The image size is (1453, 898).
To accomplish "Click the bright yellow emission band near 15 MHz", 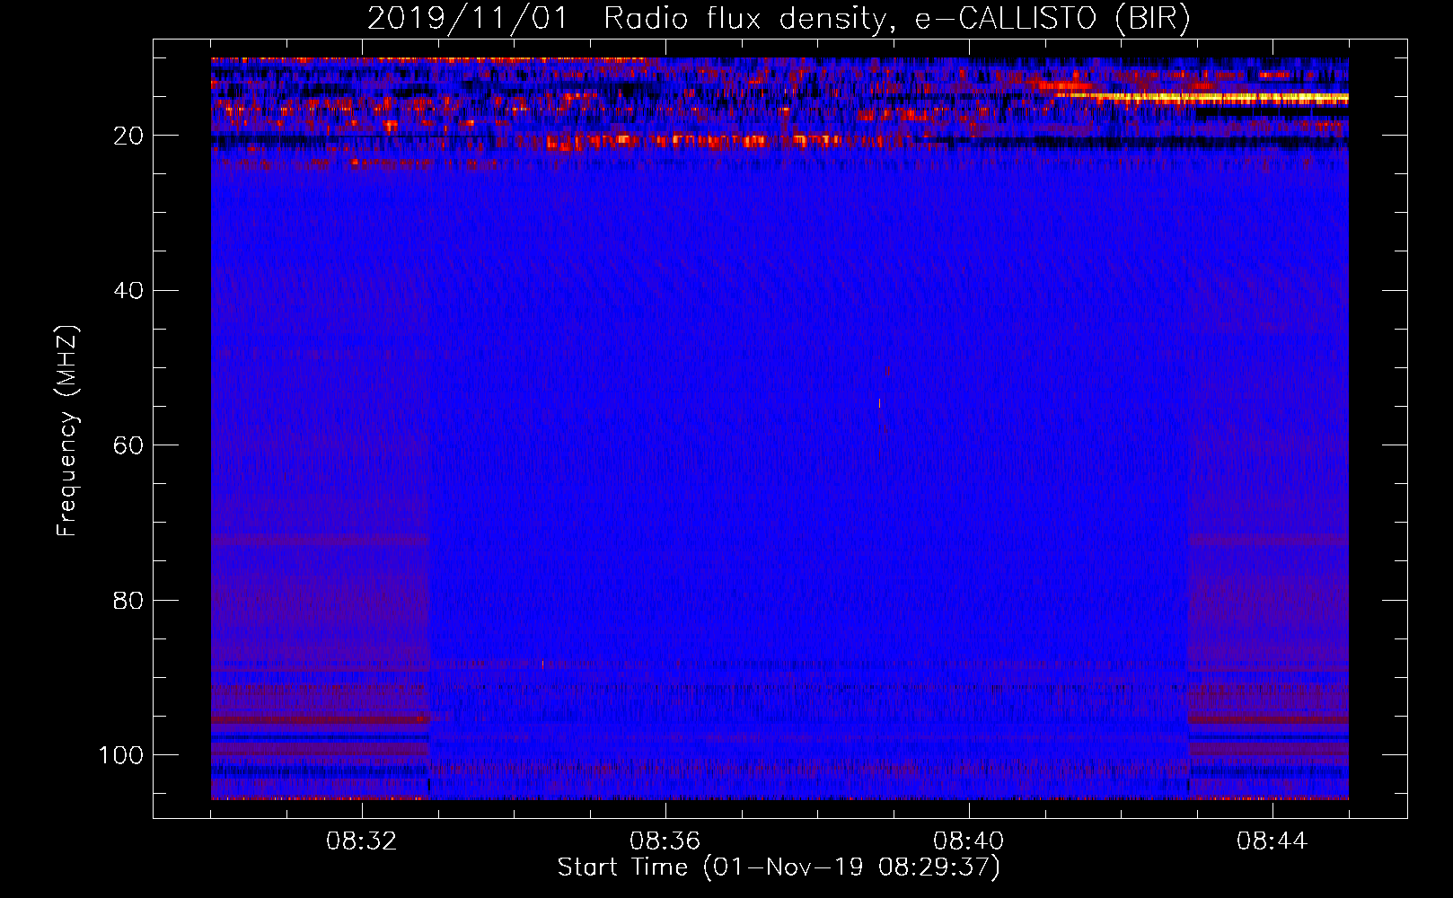I will (x=1203, y=97).
